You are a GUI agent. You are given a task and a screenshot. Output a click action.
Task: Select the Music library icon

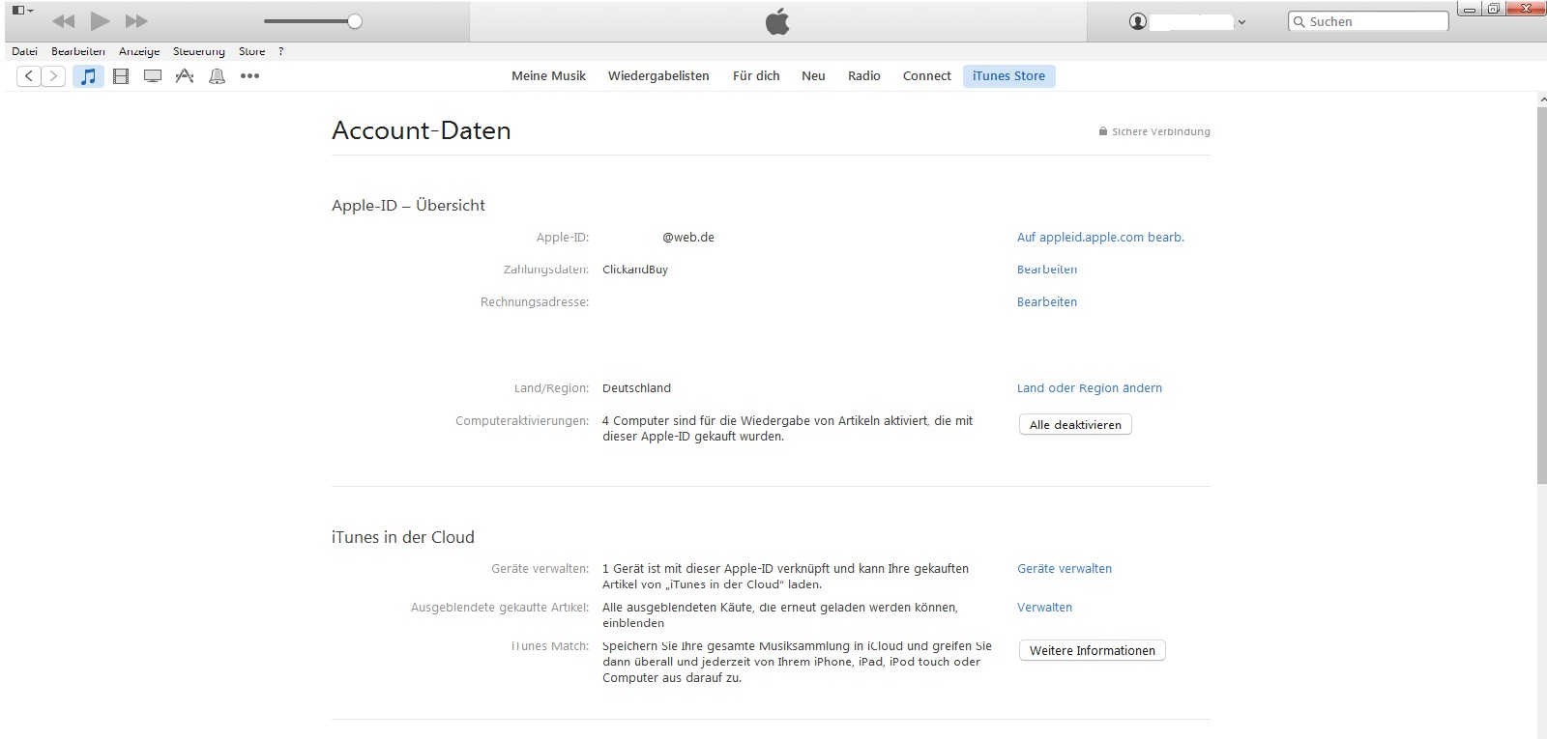tap(88, 76)
